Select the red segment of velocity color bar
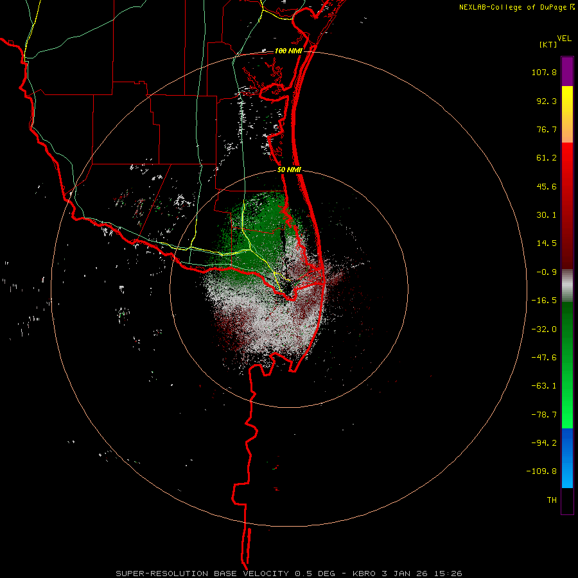This screenshot has width=578, height=578. (567, 206)
